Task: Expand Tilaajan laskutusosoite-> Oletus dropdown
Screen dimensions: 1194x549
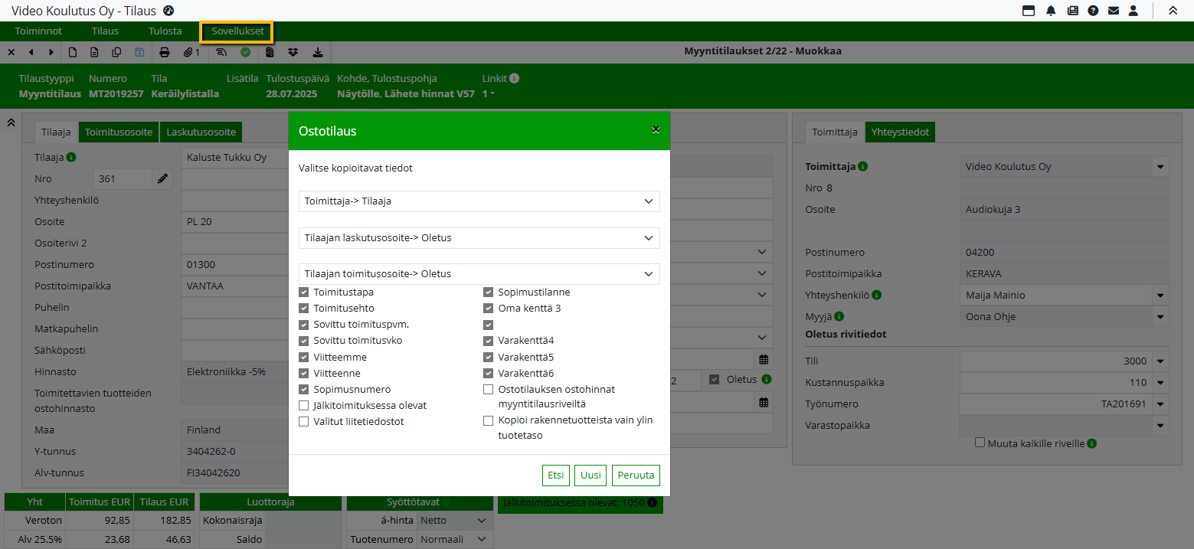Action: (479, 237)
